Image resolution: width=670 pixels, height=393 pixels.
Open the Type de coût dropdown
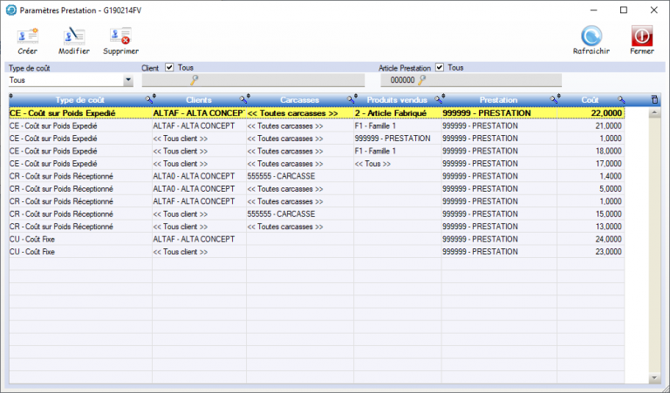[x=128, y=81]
